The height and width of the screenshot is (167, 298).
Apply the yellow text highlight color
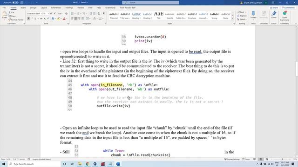(x=59, y=19)
